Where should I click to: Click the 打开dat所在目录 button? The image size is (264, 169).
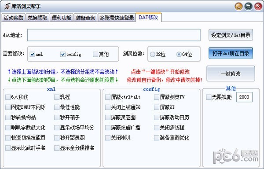tap(231, 53)
